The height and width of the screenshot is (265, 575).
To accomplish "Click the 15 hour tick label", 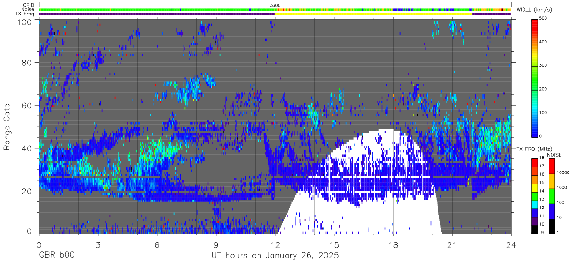I will click(x=334, y=245).
